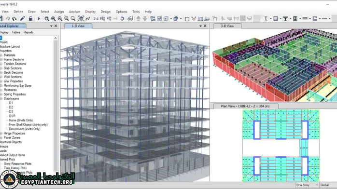Open the Help menu
This screenshot has width=337, height=189.
(x=148, y=12)
